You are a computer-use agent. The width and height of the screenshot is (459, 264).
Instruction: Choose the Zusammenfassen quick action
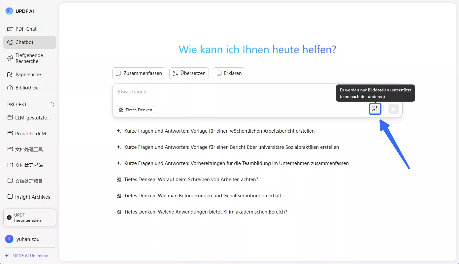coord(139,73)
